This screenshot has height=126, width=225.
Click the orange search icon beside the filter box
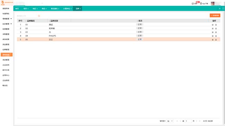pos(39,16)
